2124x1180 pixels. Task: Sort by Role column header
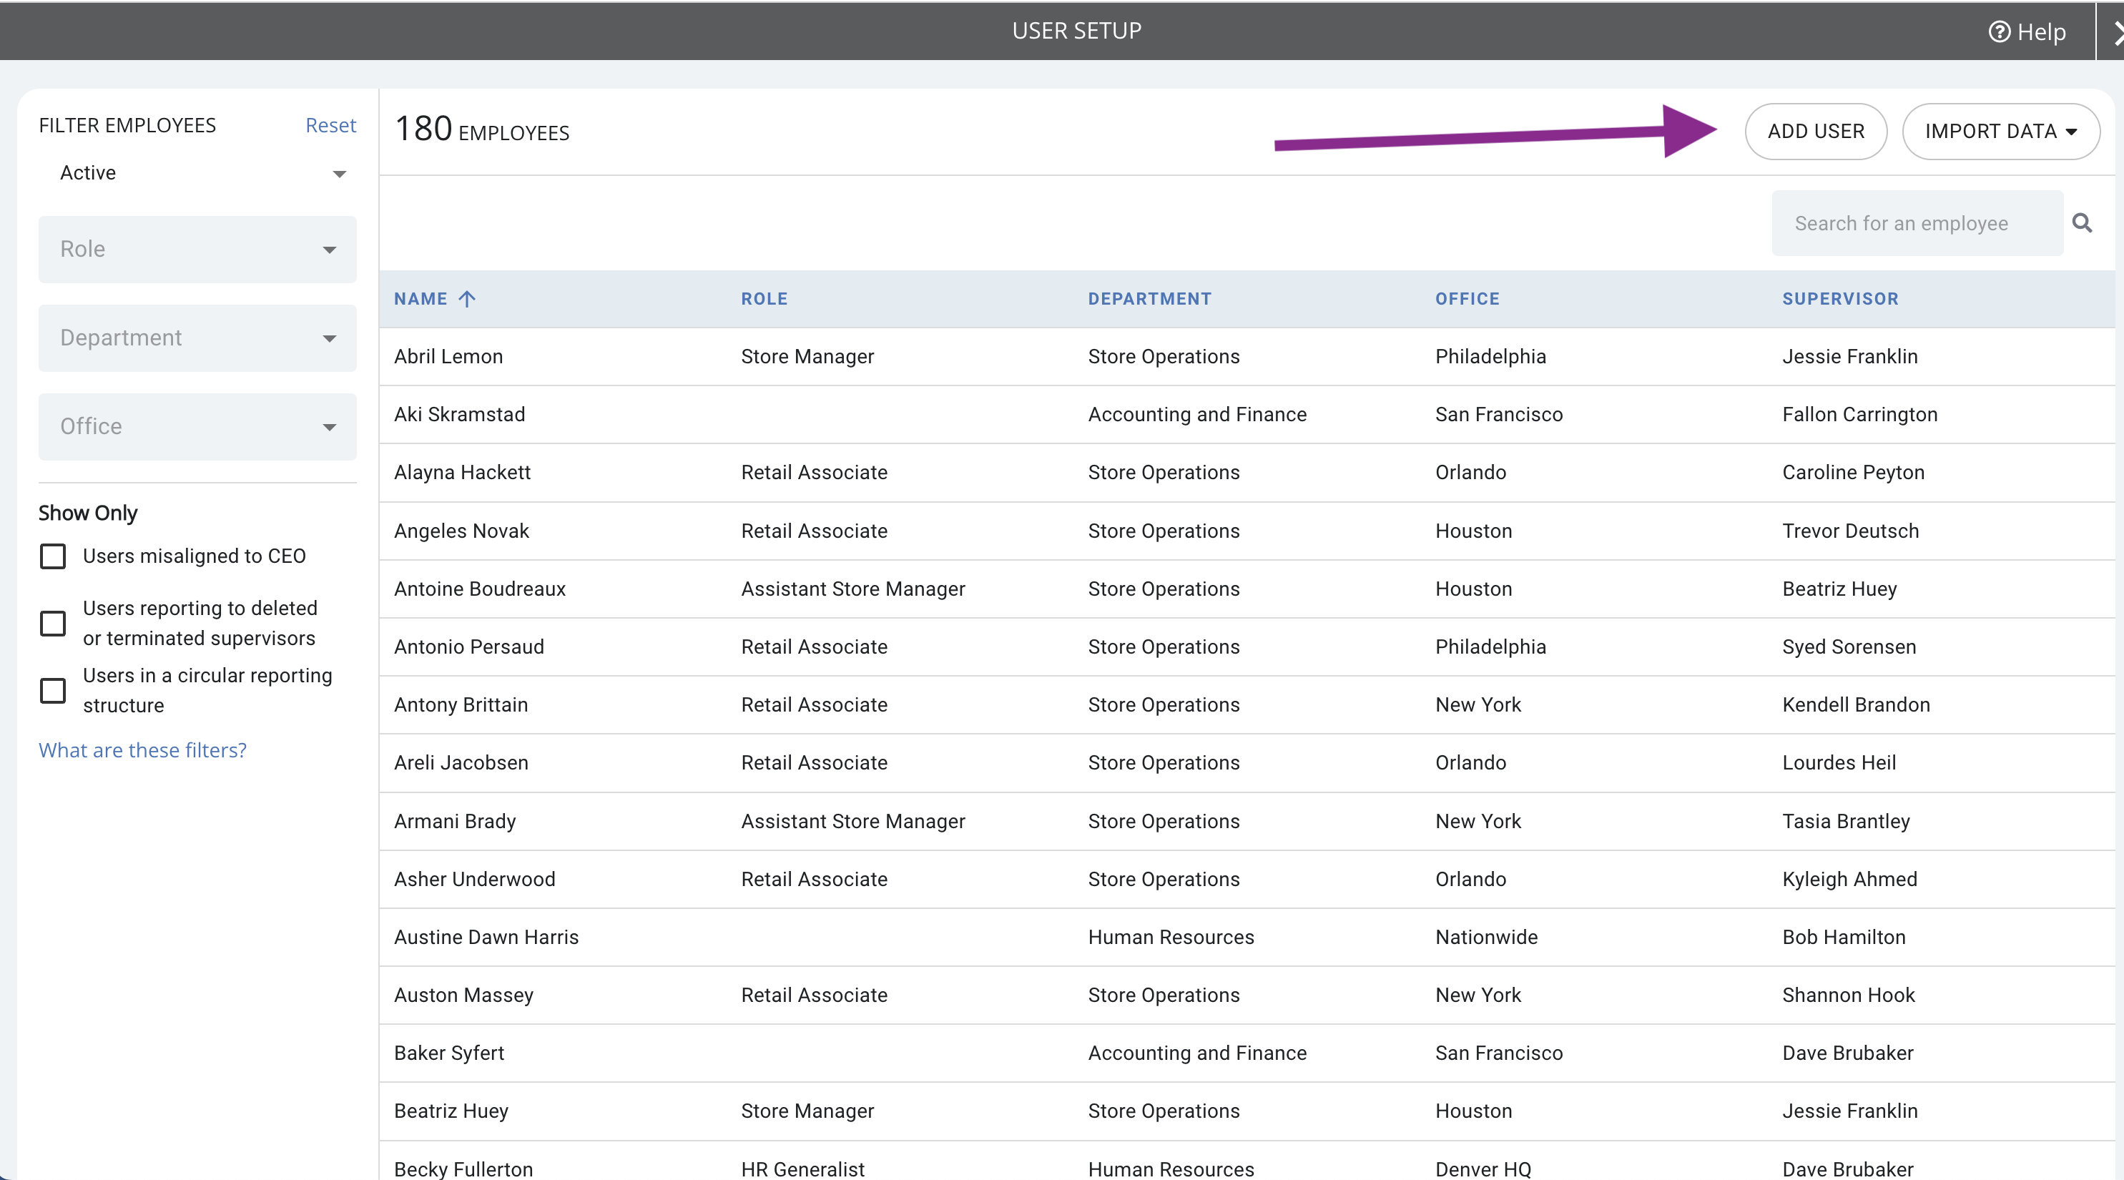pyautogui.click(x=764, y=300)
